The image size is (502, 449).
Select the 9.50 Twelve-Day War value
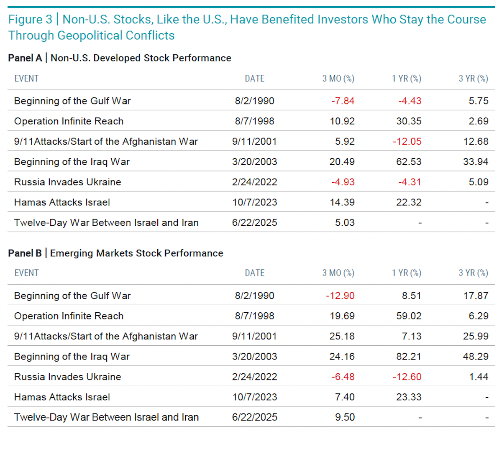345,417
